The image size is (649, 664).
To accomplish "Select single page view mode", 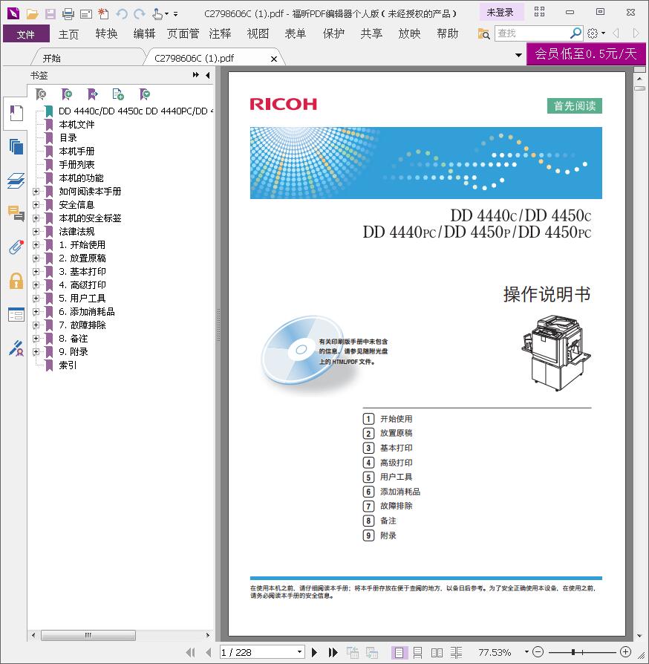I will pyautogui.click(x=398, y=652).
